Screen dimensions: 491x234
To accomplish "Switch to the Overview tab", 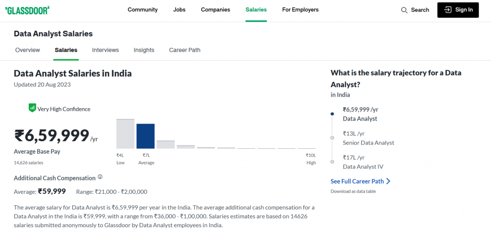I will [27, 50].
